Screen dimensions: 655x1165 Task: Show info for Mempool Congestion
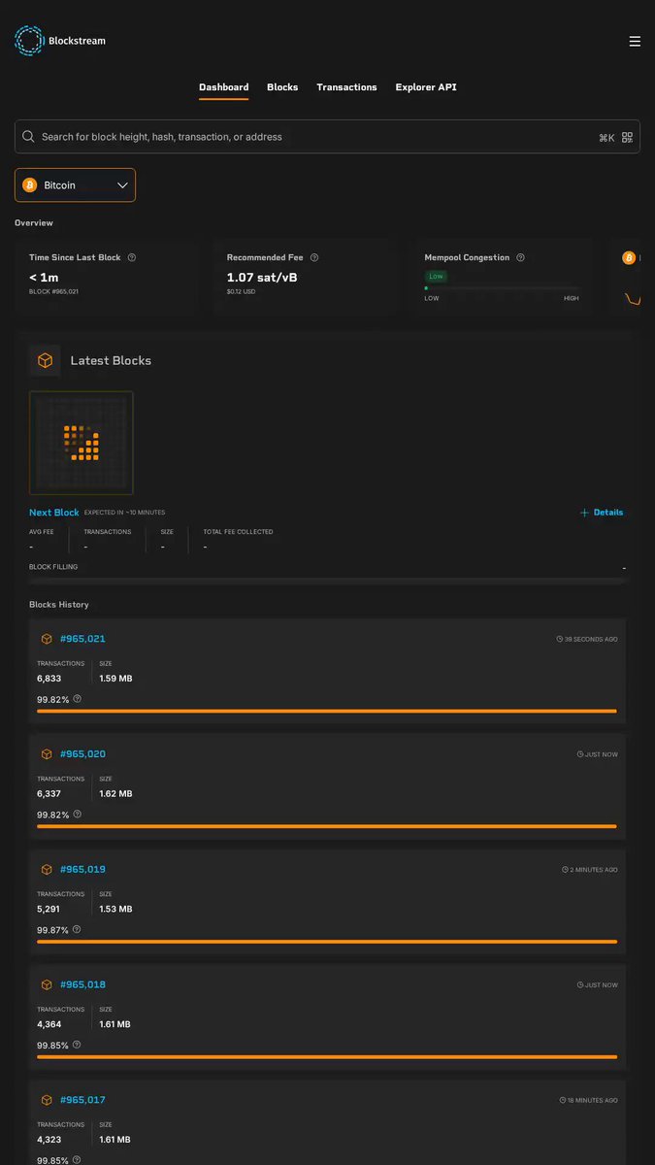pos(521,257)
